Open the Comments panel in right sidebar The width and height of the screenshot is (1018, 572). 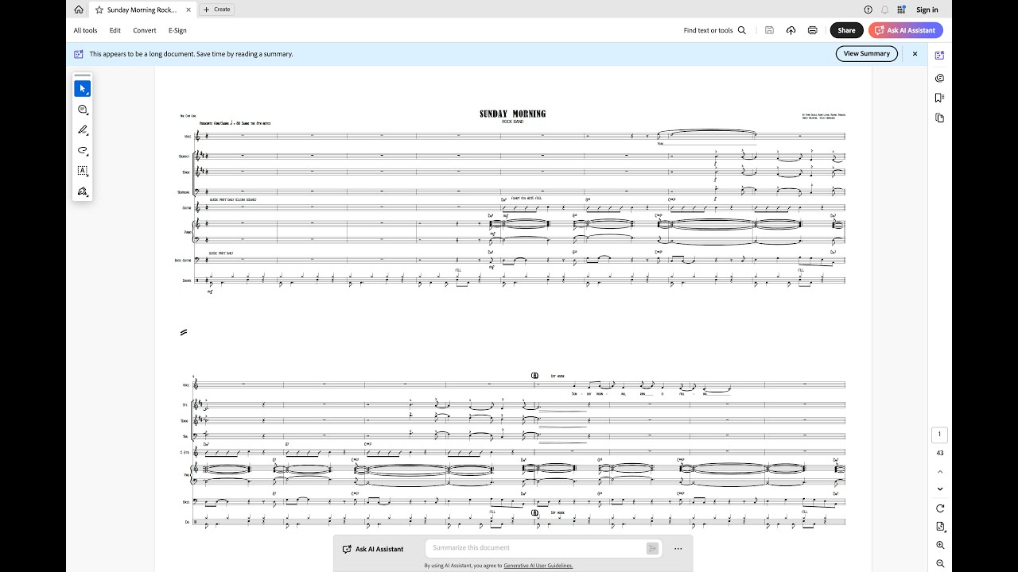pyautogui.click(x=940, y=78)
